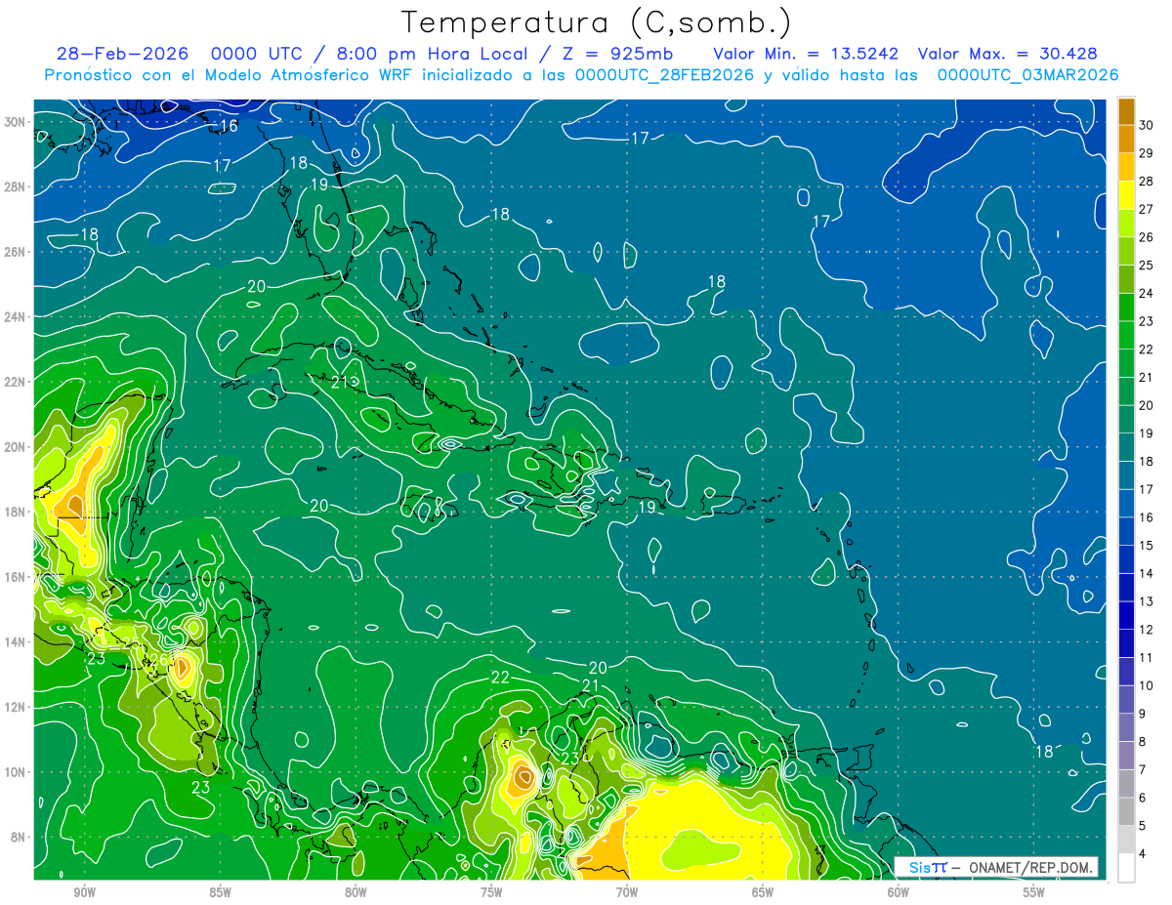Click the '22' contour label near Colombia
The width and height of the screenshot is (1172, 905).
(x=500, y=678)
